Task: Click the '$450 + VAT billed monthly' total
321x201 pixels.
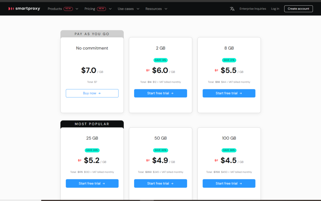Action: click(236, 172)
